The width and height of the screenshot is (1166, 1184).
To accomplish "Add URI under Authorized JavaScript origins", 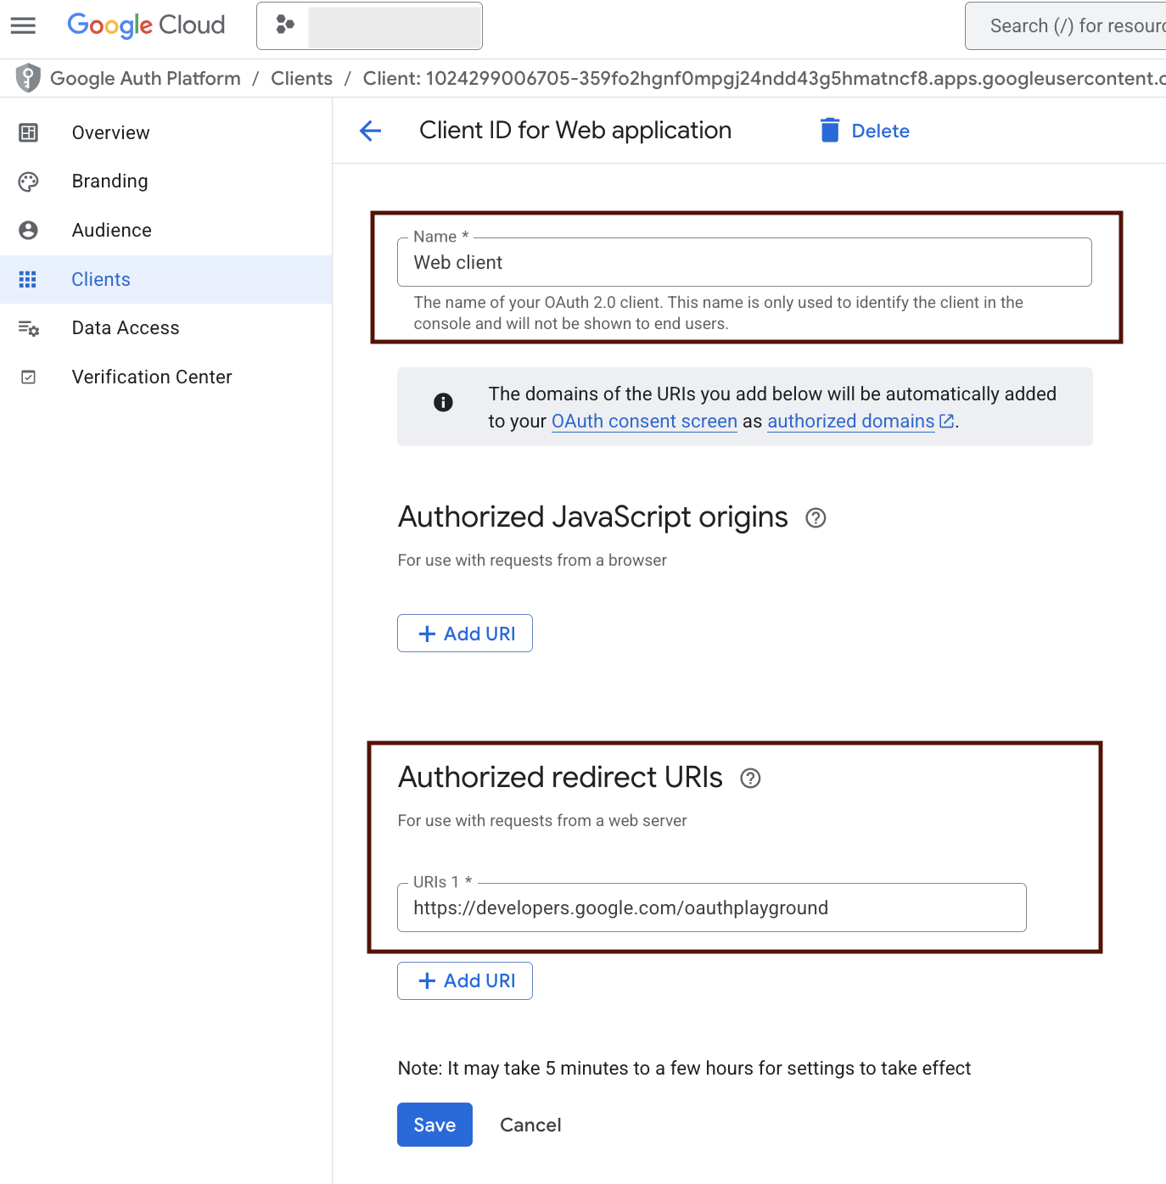I will 465,634.
